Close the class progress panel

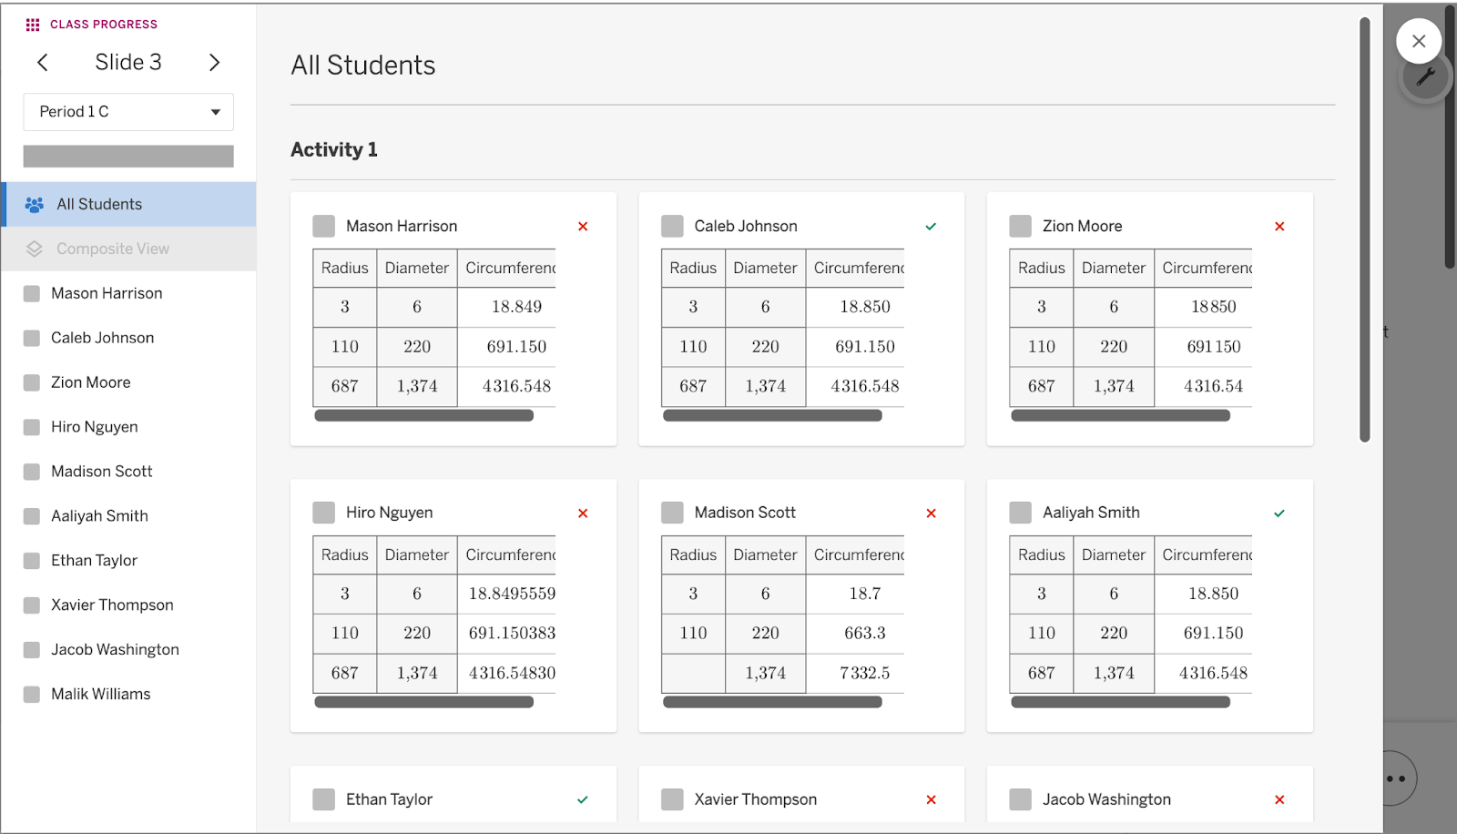coord(1418,41)
